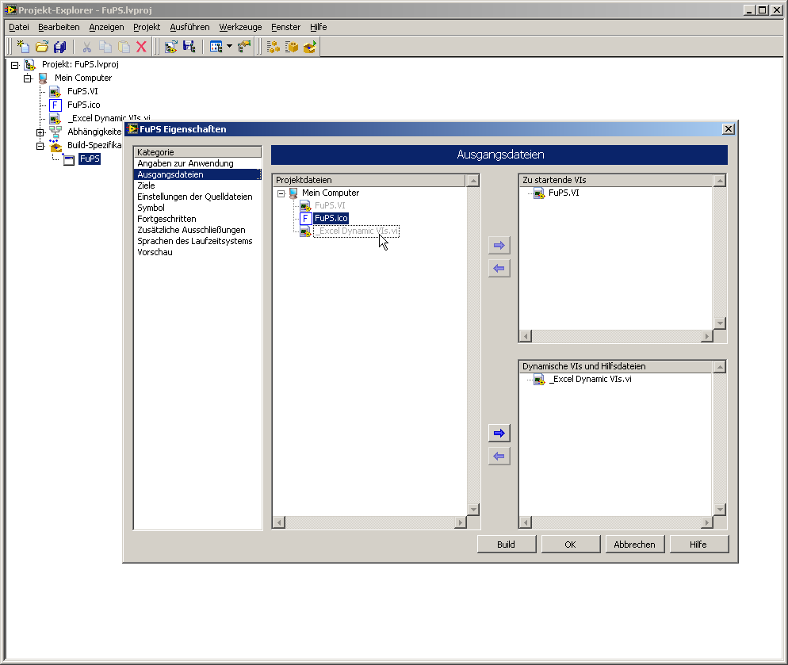The height and width of the screenshot is (665, 788).
Task: Click the Projektdateien horizontal scrollbar track
Action: (x=369, y=522)
